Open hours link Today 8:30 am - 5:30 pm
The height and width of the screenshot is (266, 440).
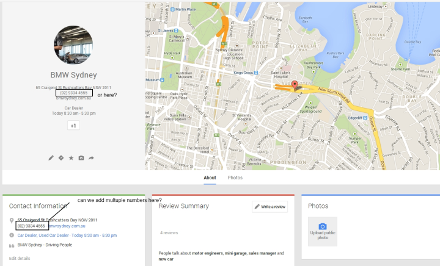94,235
